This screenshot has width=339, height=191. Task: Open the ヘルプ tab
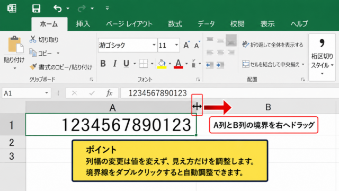(x=299, y=23)
